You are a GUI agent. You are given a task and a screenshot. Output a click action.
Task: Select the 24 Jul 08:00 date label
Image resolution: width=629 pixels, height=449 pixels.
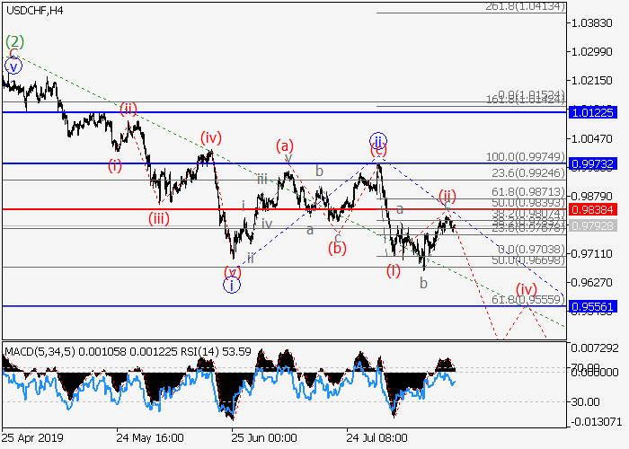(378, 438)
